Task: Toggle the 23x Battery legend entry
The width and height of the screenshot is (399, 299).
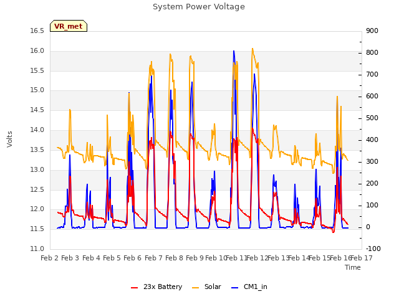Action: [156, 287]
